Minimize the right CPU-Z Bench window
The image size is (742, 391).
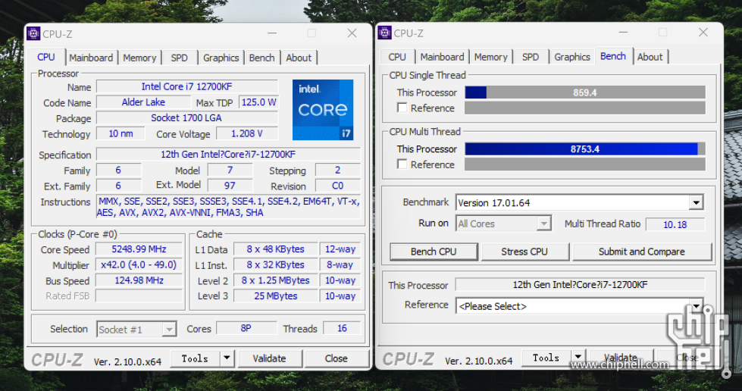623,32
